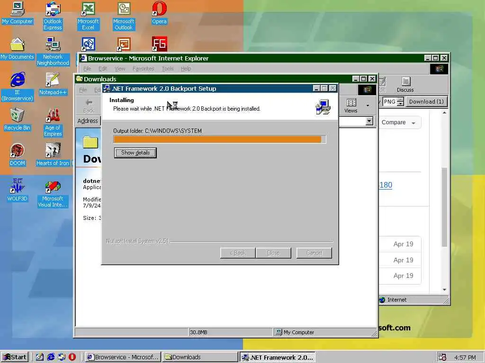Open the Microsoft Visual Inte... shortcut
This screenshot has height=363, width=485.
tap(53, 193)
